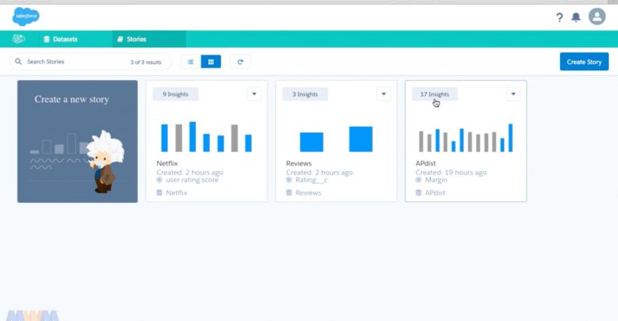Expand the Netflix story dropdown menu

[x=254, y=94]
